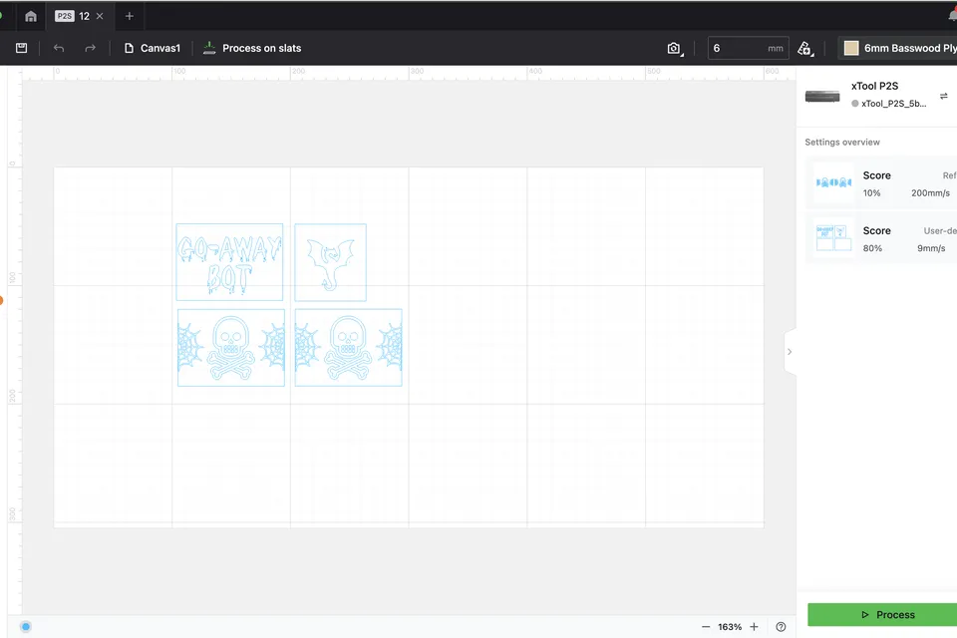
Task: Undo the last action
Action: (59, 48)
